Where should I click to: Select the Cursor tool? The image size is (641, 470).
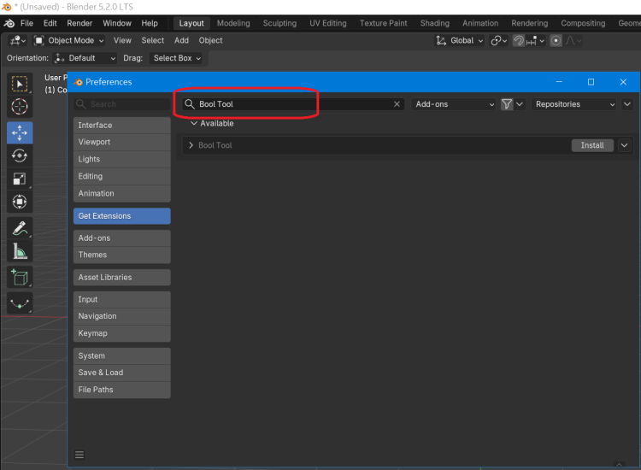pos(20,107)
